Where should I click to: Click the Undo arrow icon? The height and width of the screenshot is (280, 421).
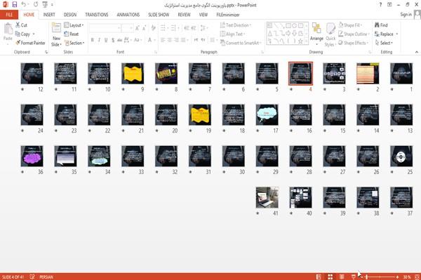tap(24, 5)
